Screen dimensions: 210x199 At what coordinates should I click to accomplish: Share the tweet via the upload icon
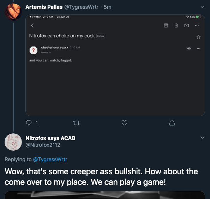coord(172,123)
